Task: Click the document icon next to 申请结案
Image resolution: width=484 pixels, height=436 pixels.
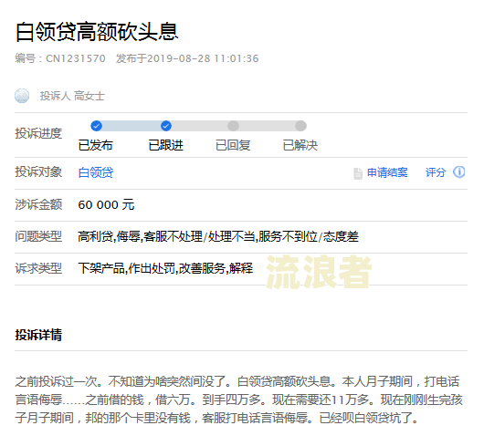Action: 357,173
